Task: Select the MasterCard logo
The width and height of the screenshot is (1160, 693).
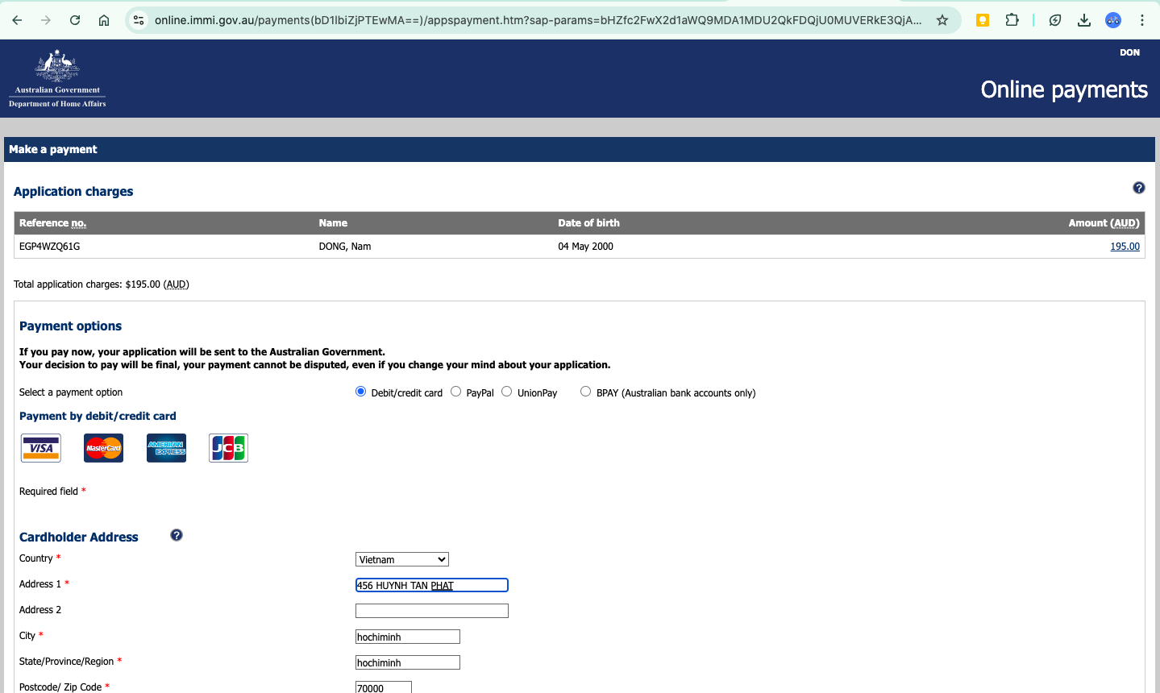Action: pos(103,447)
